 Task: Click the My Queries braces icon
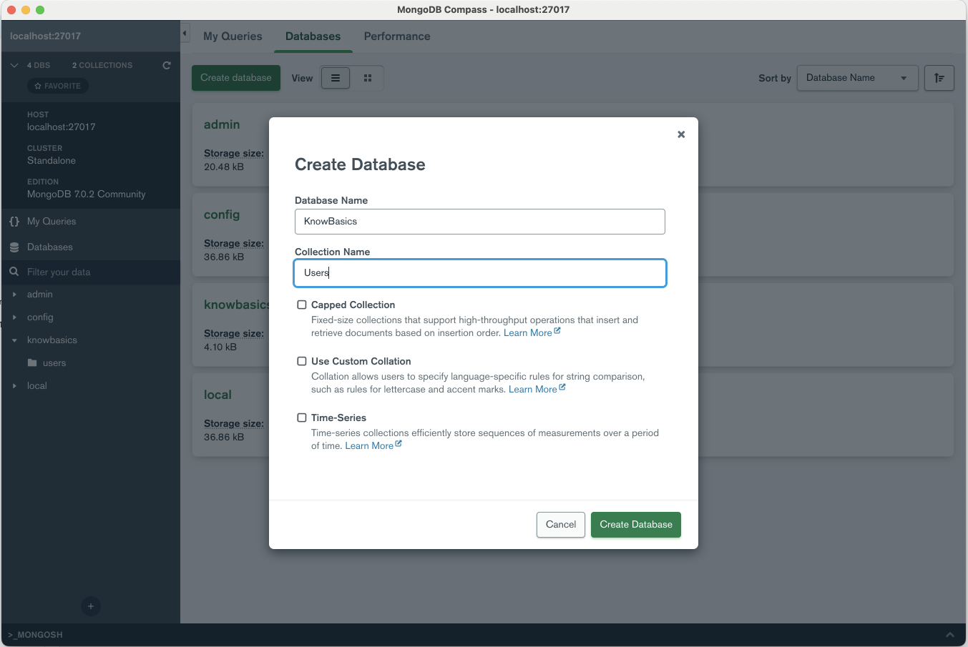(x=14, y=222)
